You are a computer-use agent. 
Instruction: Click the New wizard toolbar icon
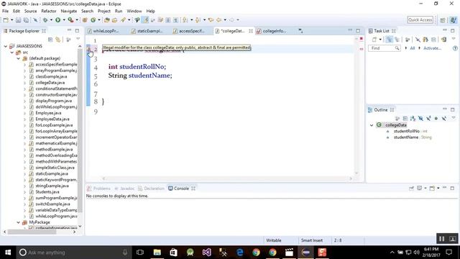[x=6, y=20]
